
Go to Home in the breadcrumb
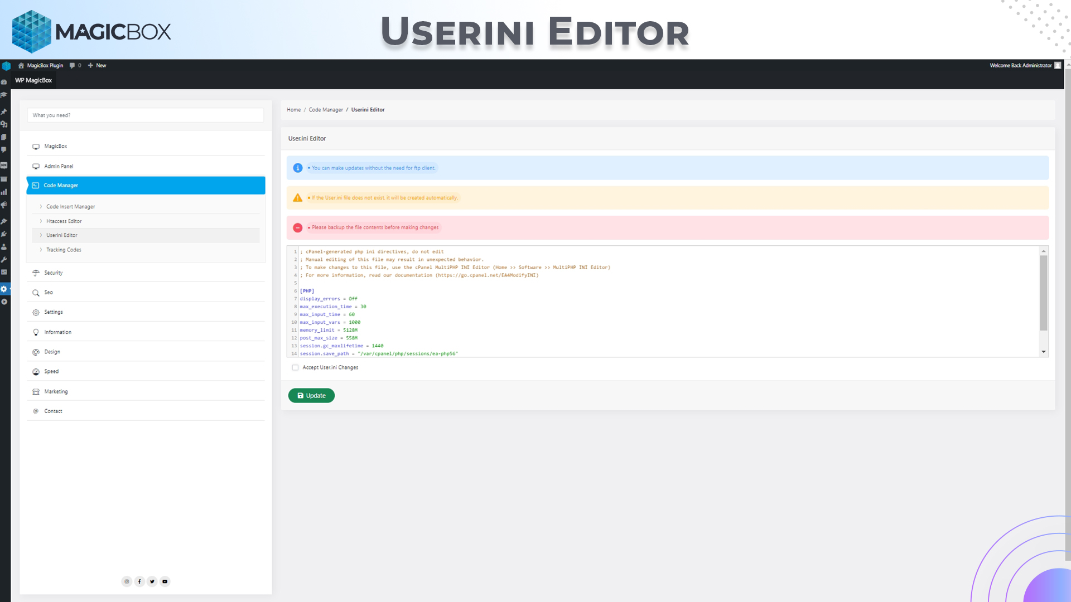click(x=293, y=110)
